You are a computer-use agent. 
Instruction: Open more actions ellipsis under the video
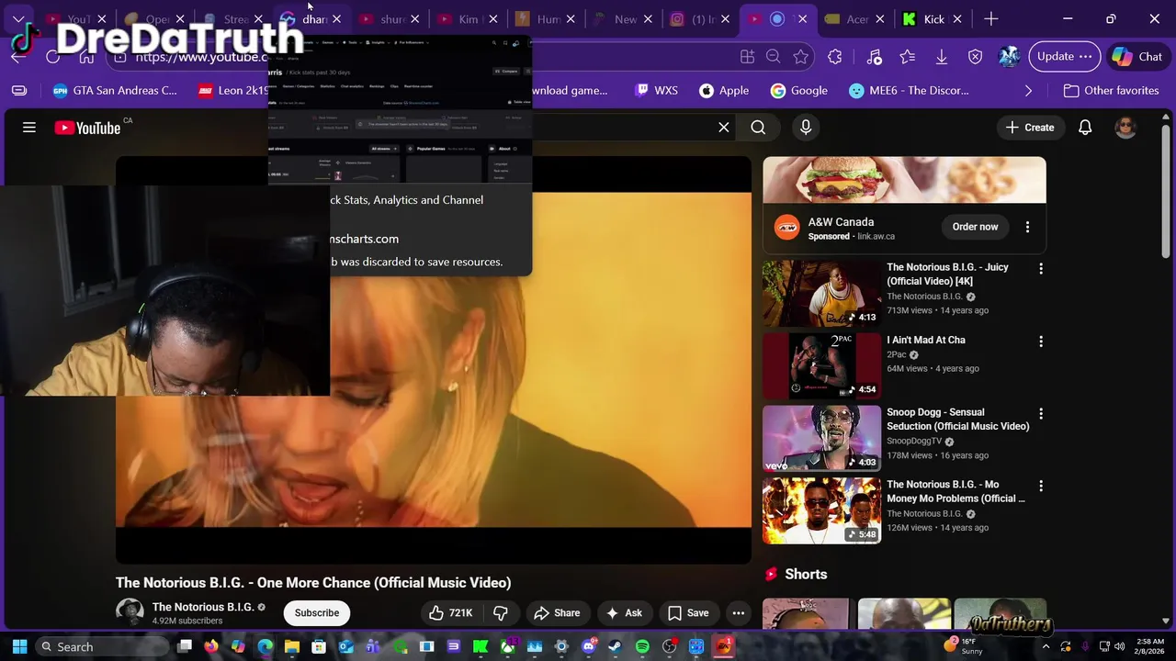point(738,613)
